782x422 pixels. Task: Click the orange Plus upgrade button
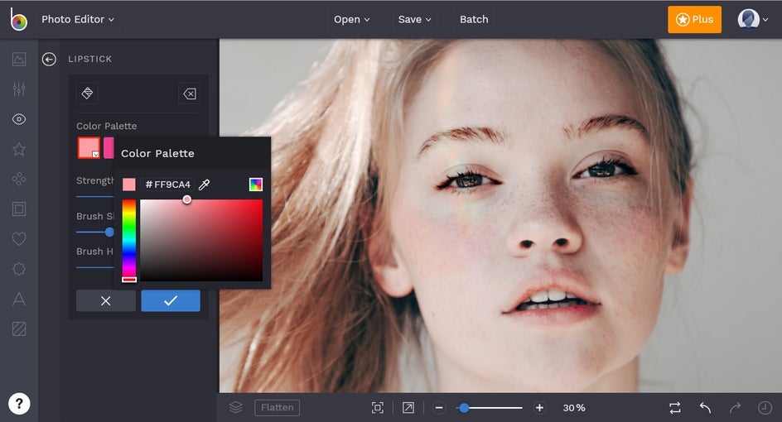[694, 19]
